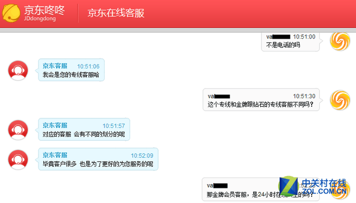
Task: Click the customer service avatar at 10:52:09
Action: [18, 160]
